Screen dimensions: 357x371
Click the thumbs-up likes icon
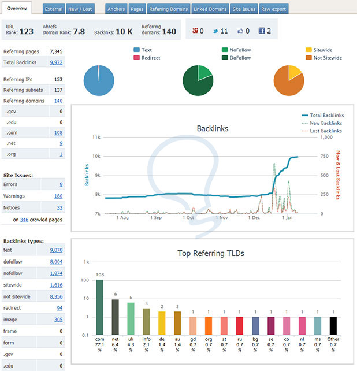[240, 31]
